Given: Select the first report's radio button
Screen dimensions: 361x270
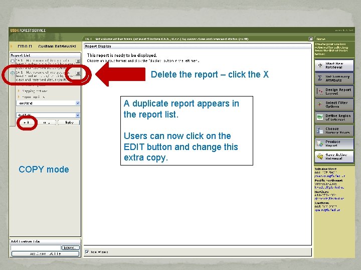Looking at the screenshot, I should pyautogui.click(x=13, y=61).
